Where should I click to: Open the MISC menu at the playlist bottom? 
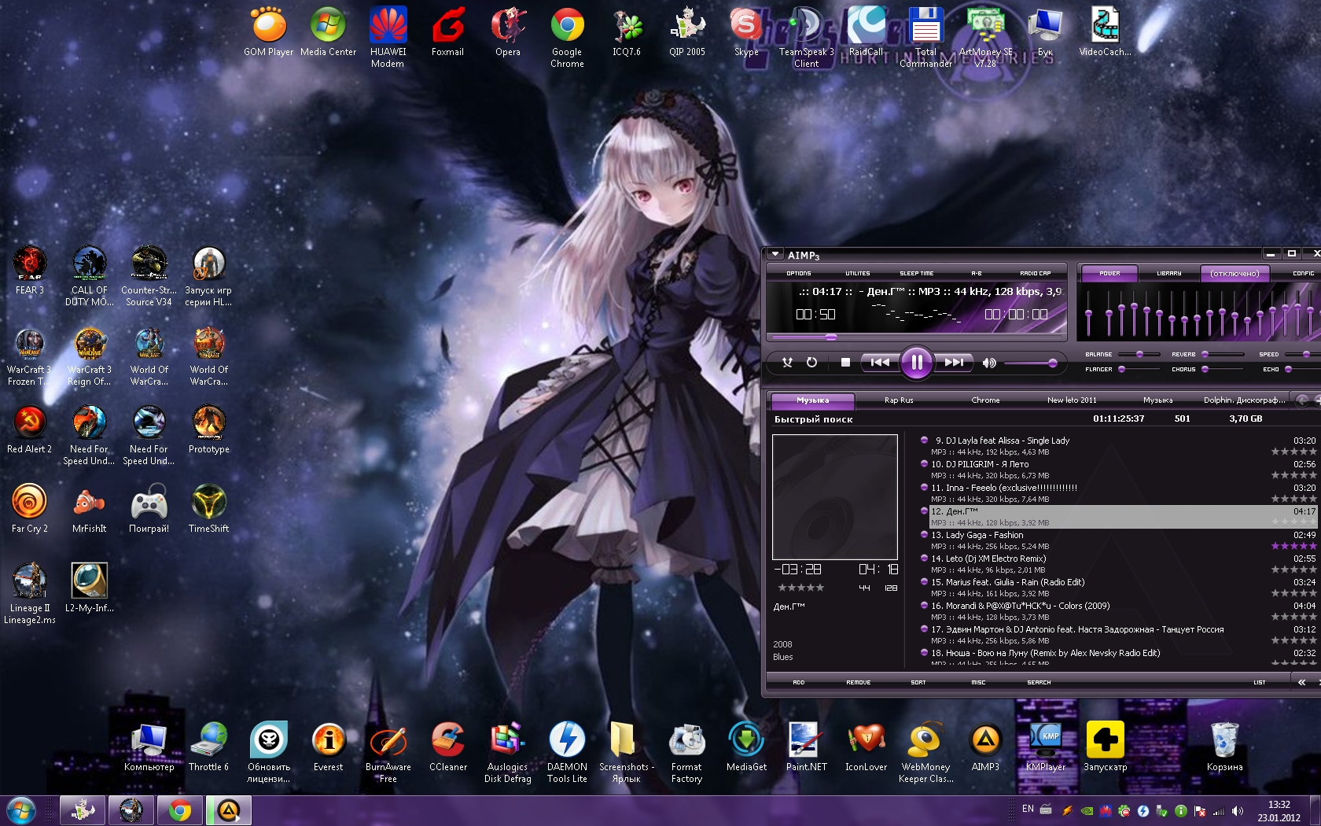point(977,682)
